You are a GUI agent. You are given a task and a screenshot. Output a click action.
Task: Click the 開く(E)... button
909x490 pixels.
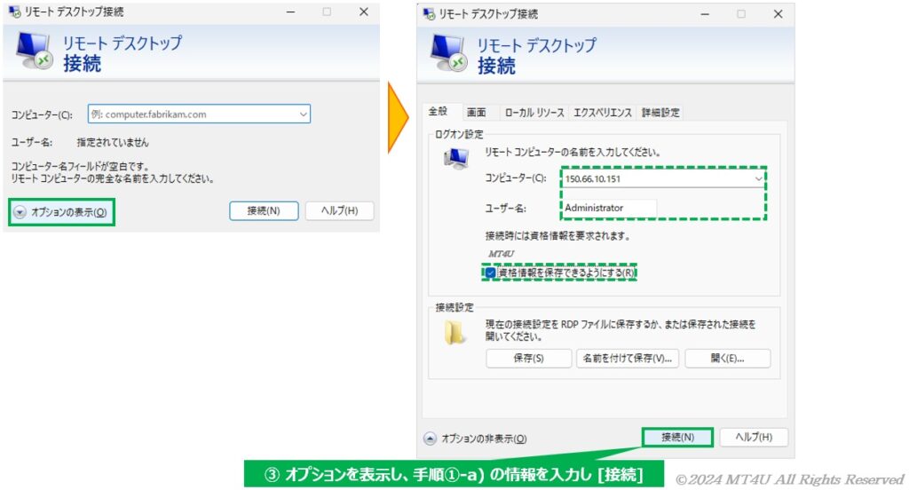(728, 359)
